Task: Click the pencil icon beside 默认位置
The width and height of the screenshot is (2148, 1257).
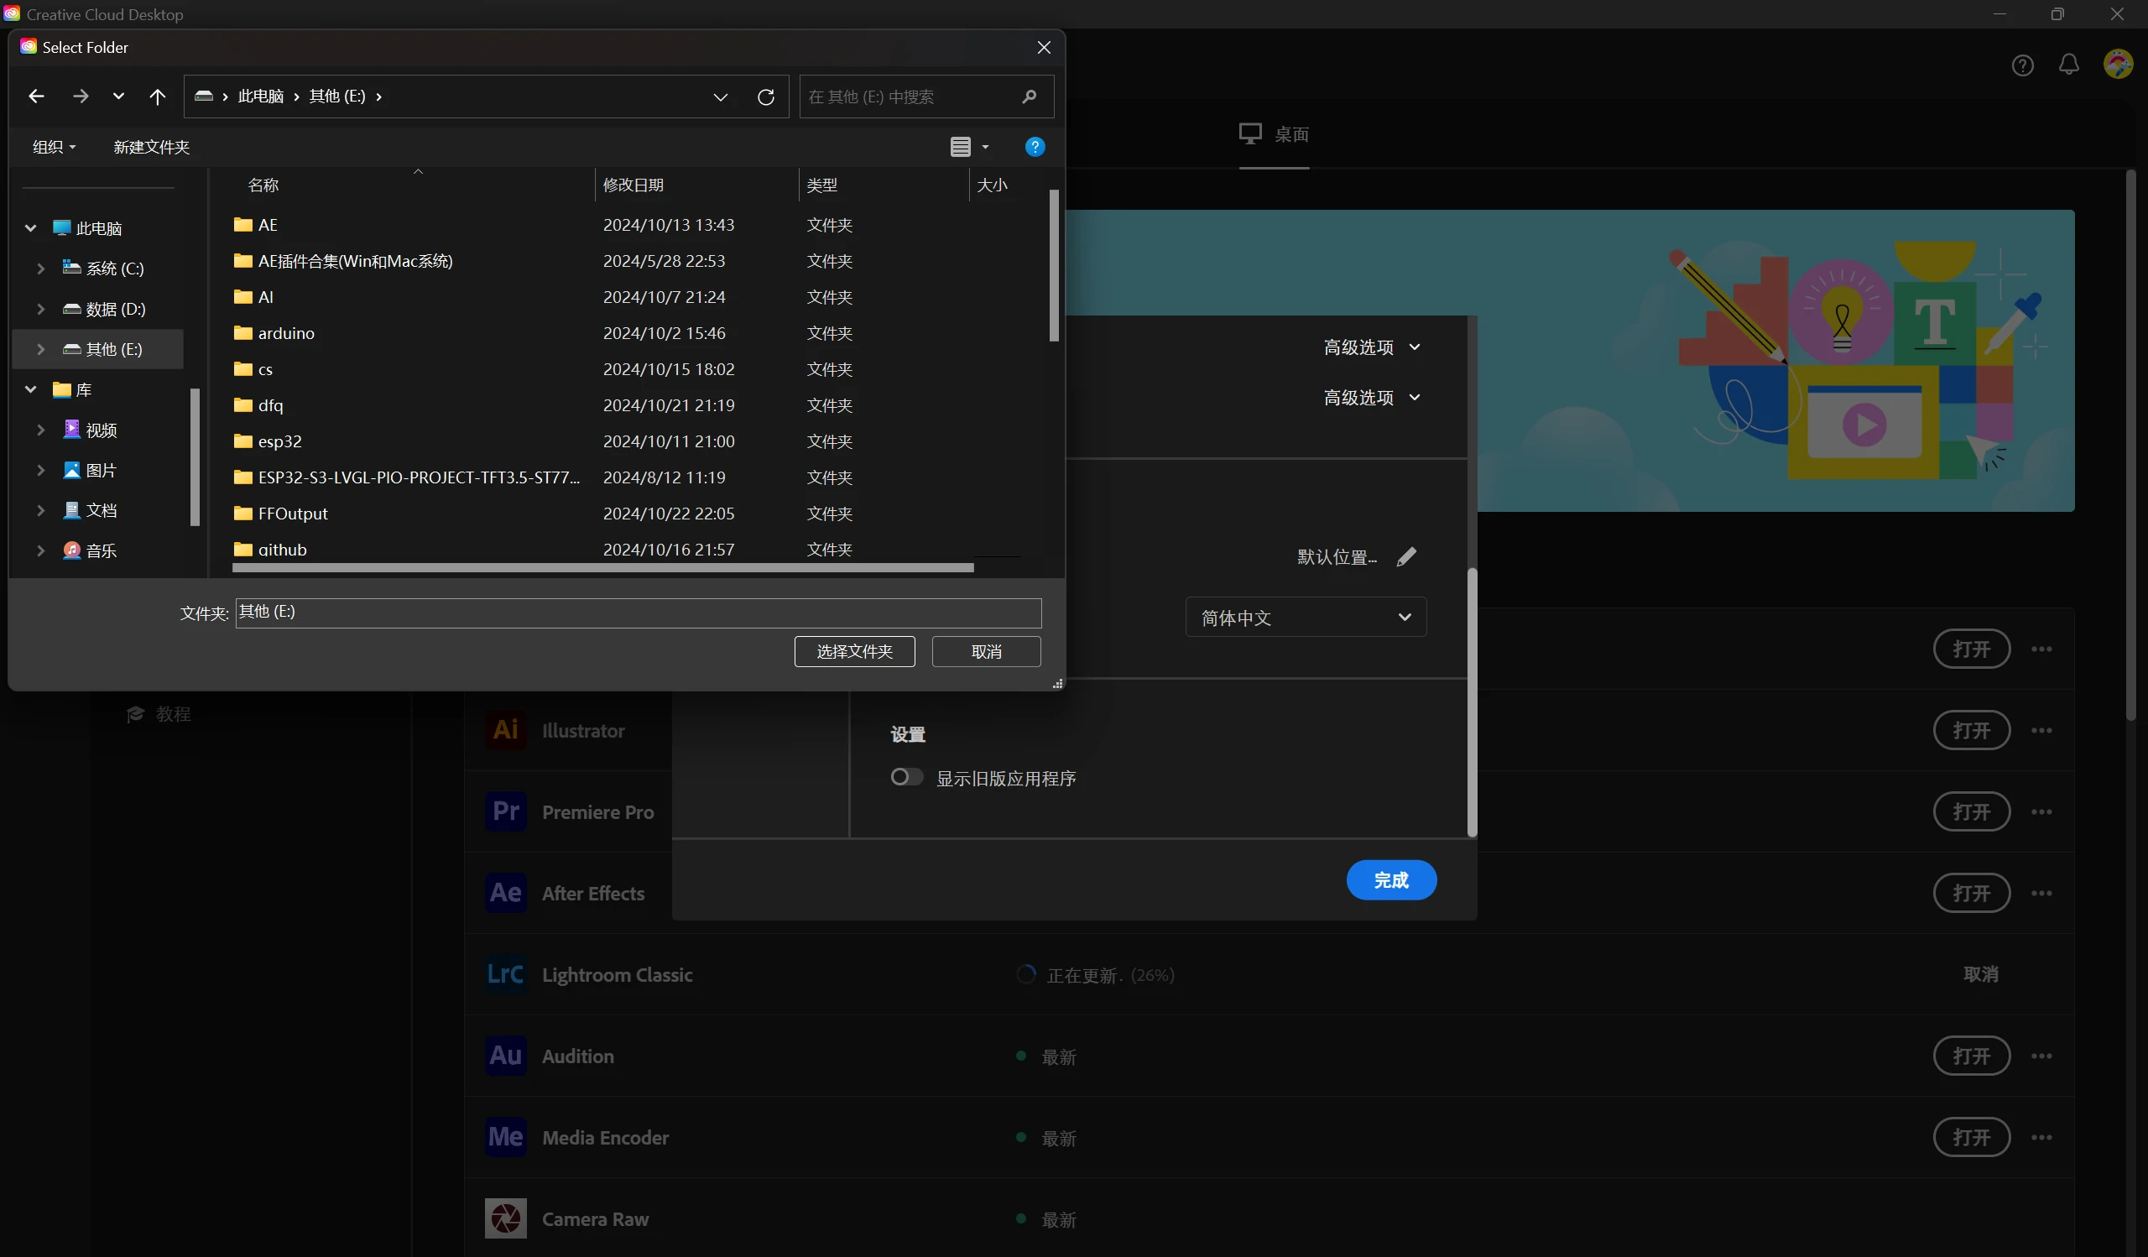Action: (1405, 556)
